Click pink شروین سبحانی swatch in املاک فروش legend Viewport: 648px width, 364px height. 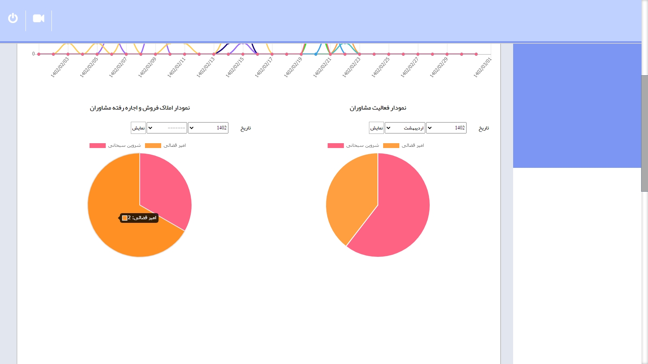point(98,146)
